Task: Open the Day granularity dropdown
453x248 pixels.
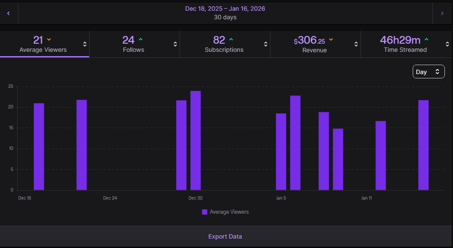Action: click(x=429, y=72)
